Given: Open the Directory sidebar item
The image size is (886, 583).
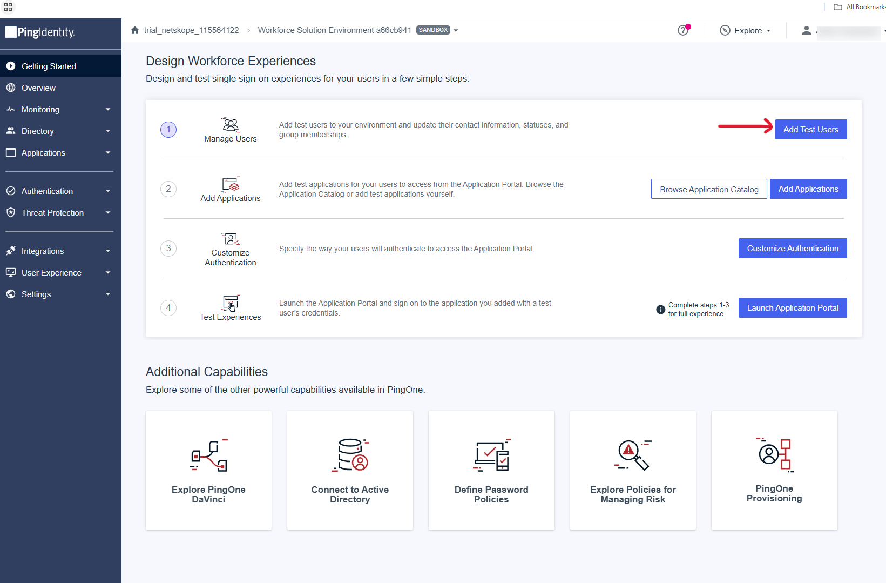Looking at the screenshot, I should tap(60, 131).
